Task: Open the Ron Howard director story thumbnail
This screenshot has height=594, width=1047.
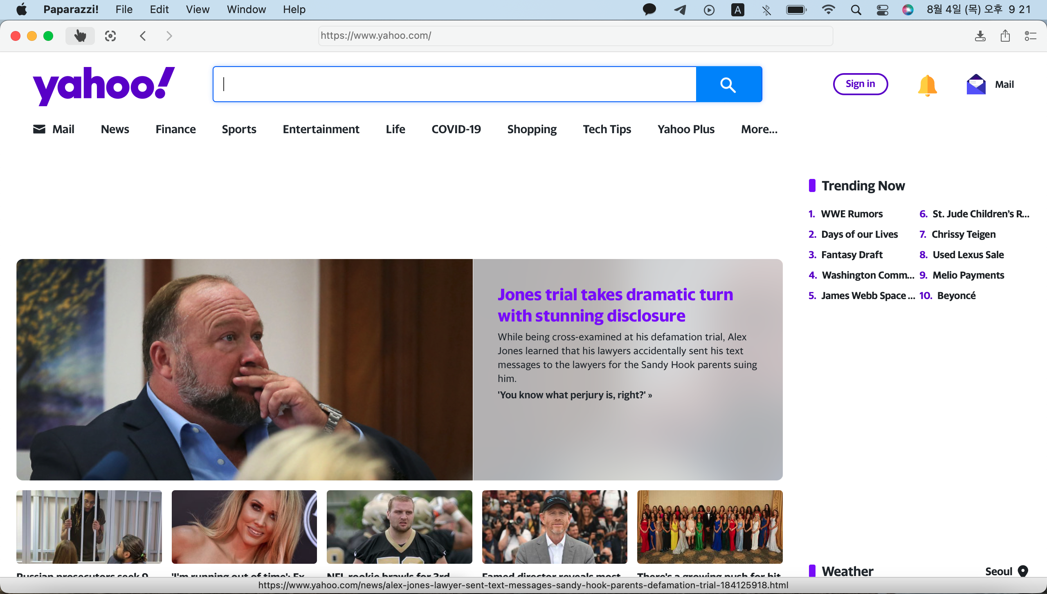Action: click(x=554, y=527)
